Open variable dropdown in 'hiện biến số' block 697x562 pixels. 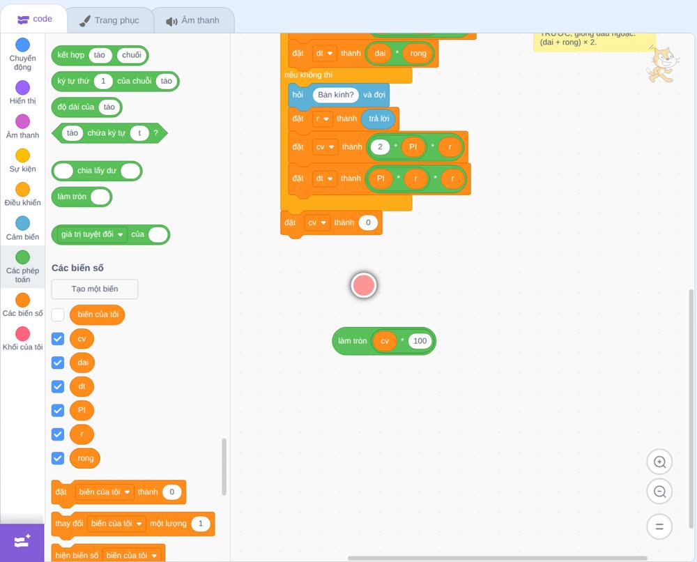pyautogui.click(x=132, y=555)
